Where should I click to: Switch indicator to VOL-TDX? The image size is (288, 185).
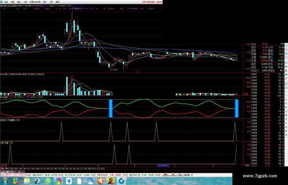pyautogui.click(x=62, y=168)
